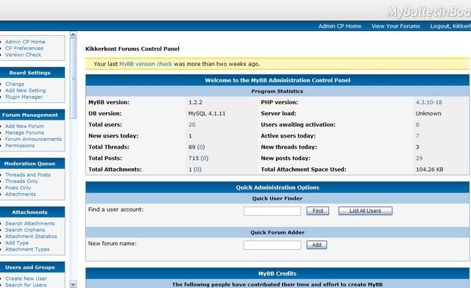The image size is (471, 288).
Task: Open Create New User link
Action: 26,278
